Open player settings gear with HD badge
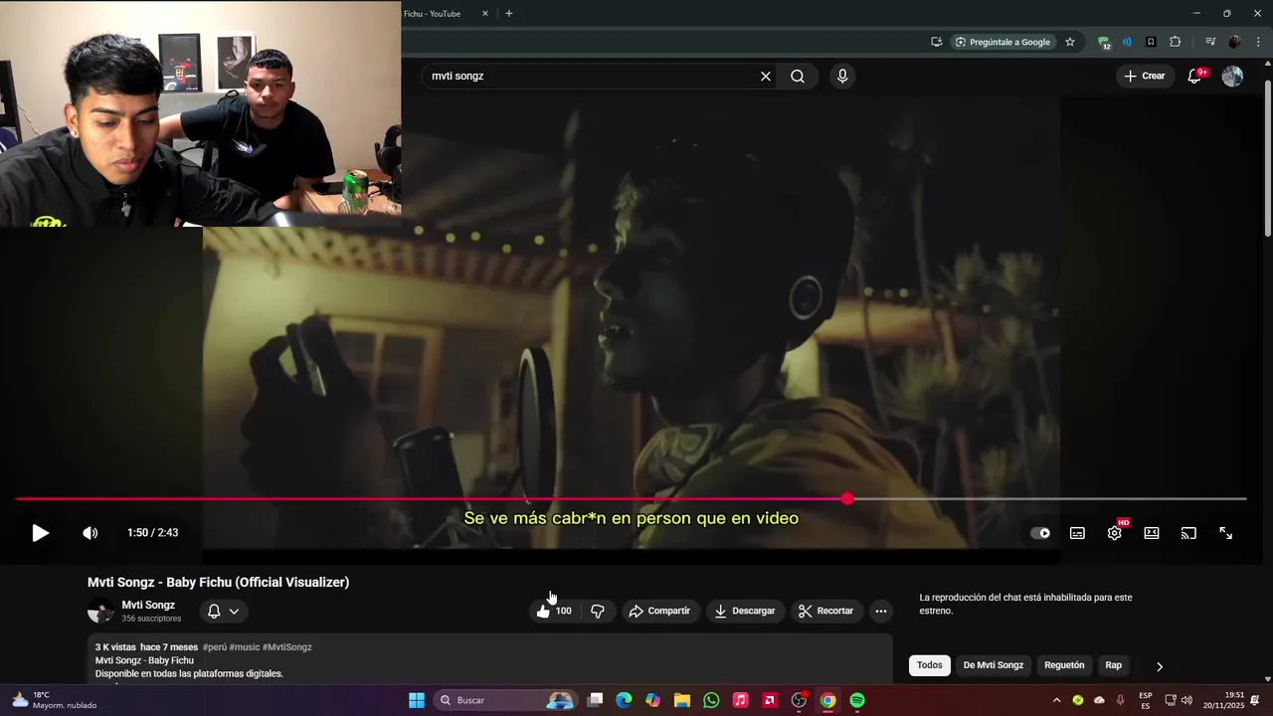1273x716 pixels. (1115, 533)
